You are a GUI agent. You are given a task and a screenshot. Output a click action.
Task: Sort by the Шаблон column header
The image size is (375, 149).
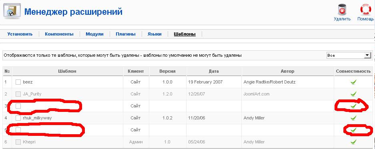coord(67,71)
